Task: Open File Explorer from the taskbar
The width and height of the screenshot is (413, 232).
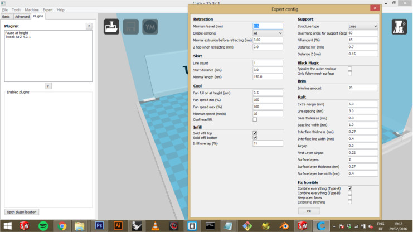Action: coord(79,226)
